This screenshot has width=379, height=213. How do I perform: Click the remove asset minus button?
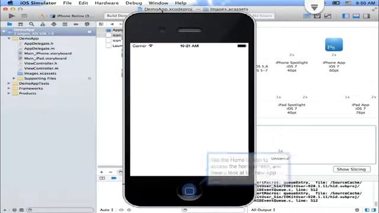tap(111, 172)
